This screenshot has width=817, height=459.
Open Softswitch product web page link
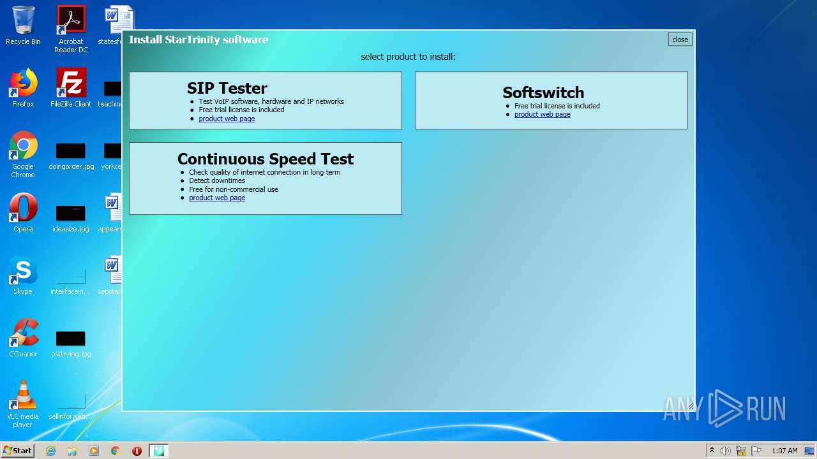pos(543,114)
